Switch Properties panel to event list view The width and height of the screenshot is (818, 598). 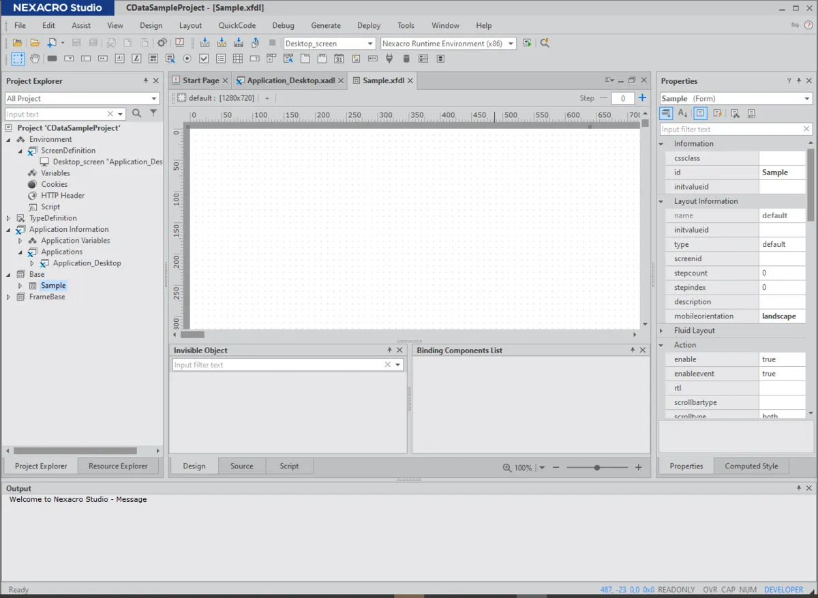point(718,114)
